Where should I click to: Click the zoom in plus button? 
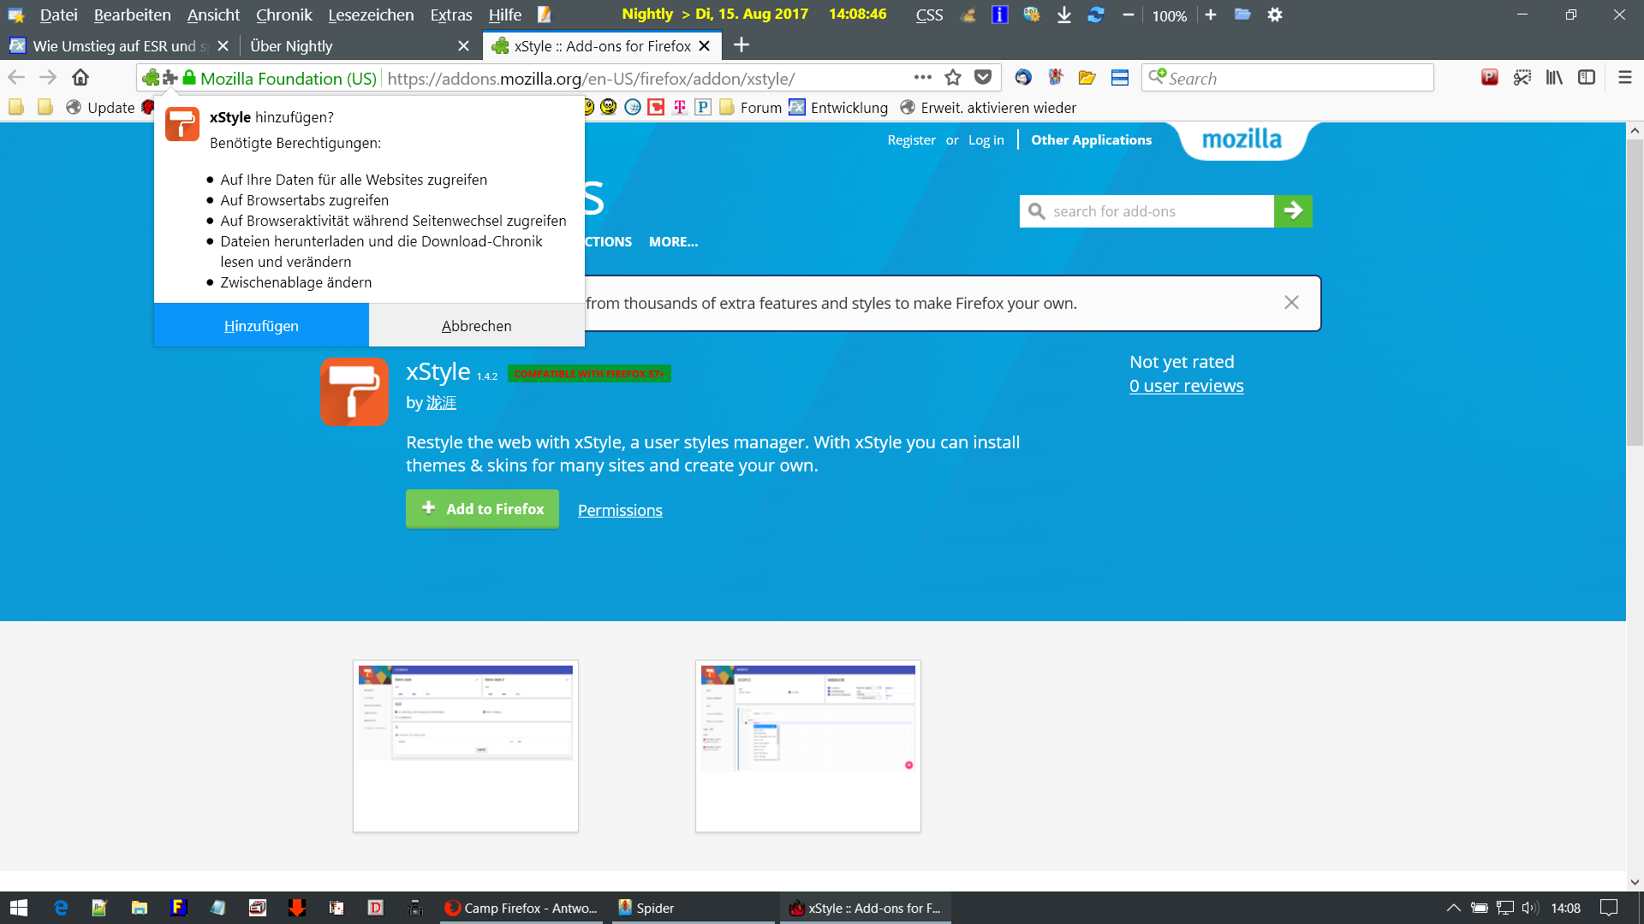click(x=1211, y=15)
